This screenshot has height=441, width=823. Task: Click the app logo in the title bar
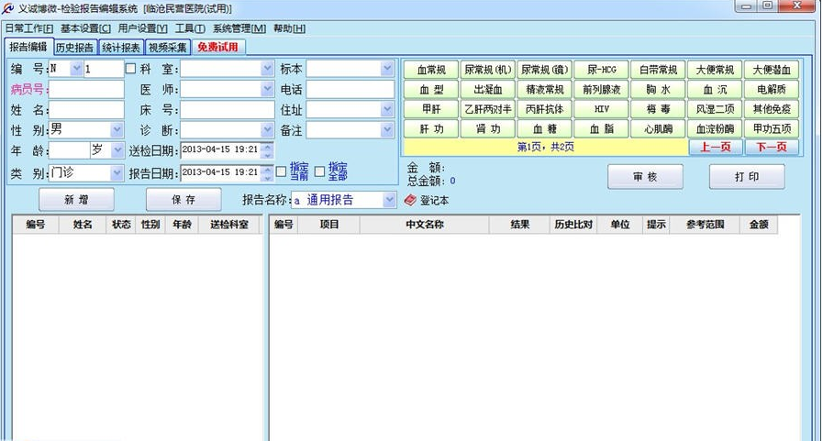click(9, 8)
